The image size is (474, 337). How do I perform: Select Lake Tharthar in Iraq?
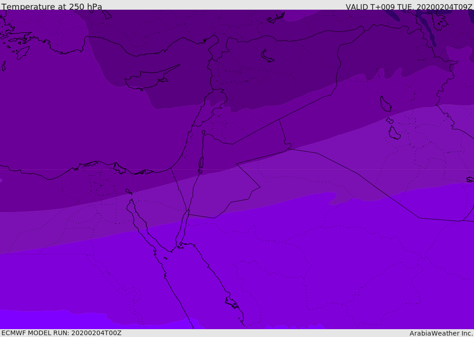pos(385,104)
